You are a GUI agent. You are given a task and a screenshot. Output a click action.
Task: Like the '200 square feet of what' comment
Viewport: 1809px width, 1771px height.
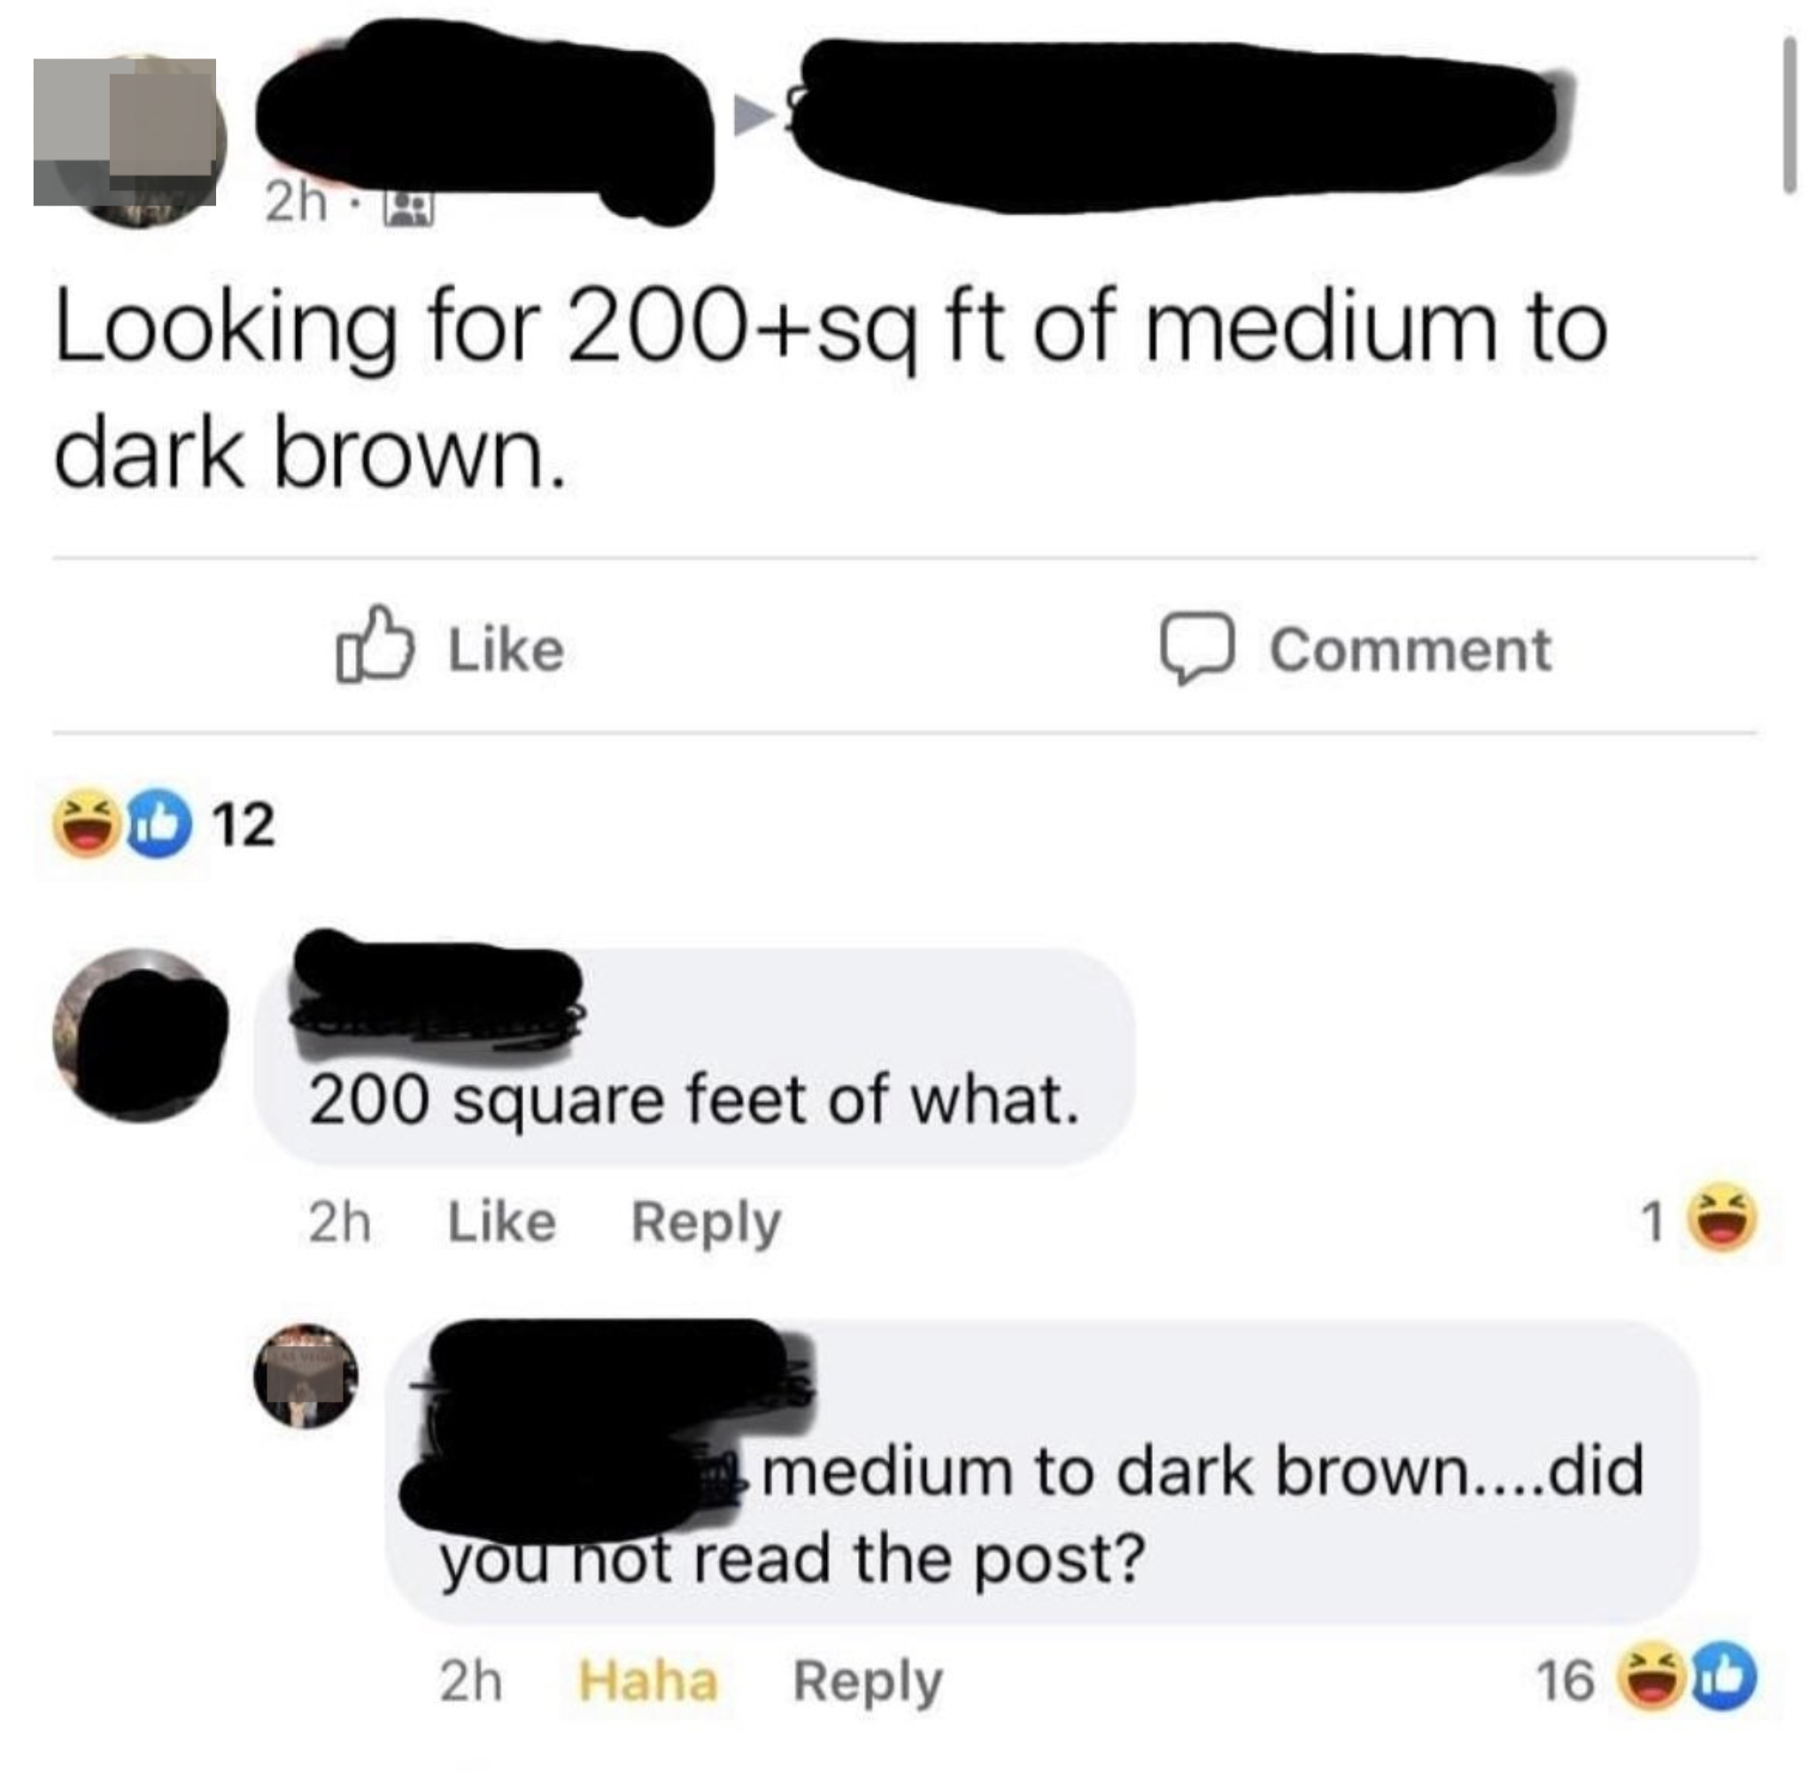tap(502, 1221)
